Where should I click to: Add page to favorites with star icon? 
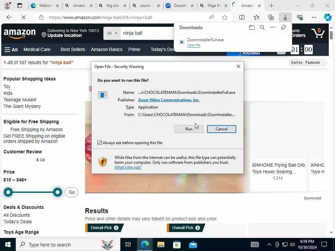(224, 17)
